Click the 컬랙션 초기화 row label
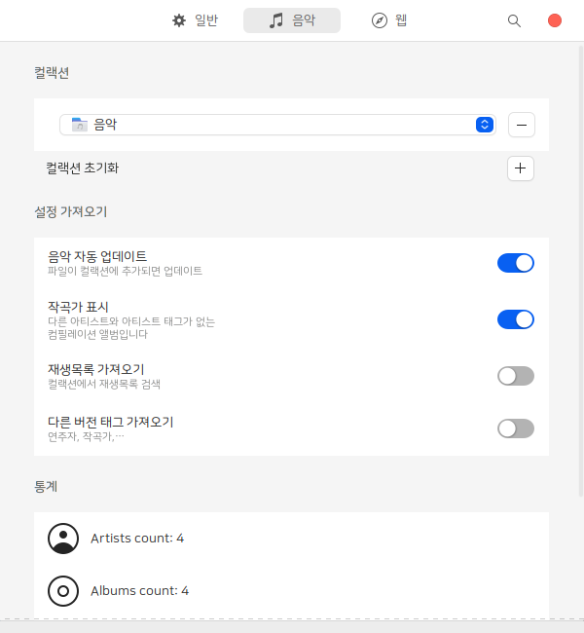The image size is (584, 633). (x=83, y=168)
